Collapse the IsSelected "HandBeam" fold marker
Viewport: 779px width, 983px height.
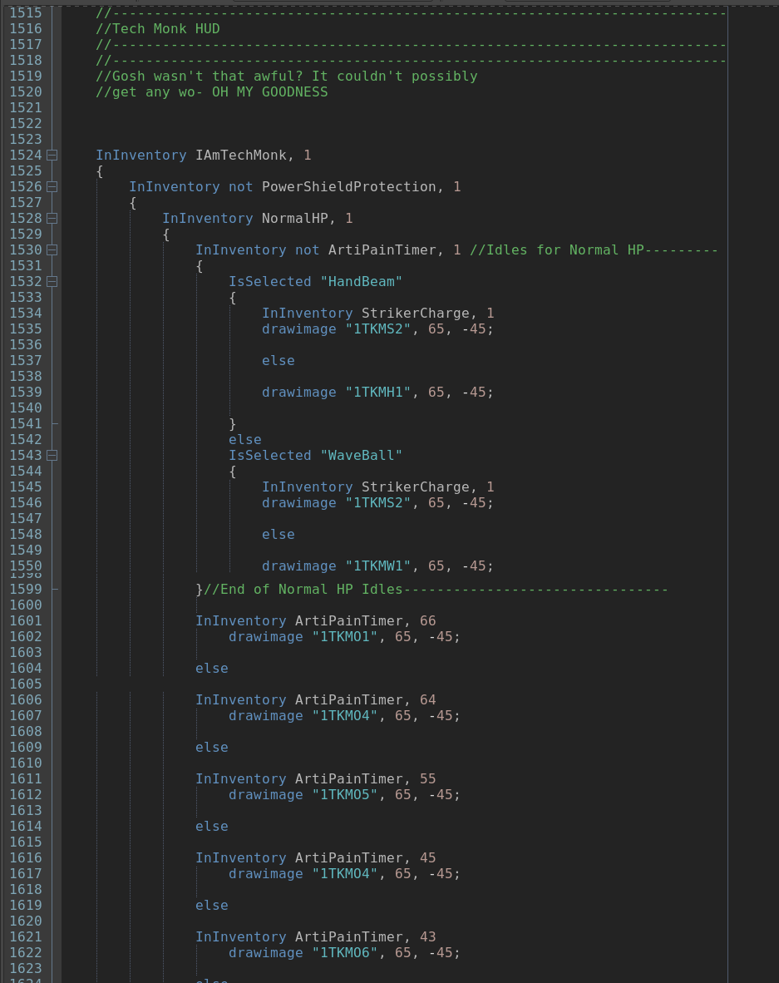pos(52,281)
